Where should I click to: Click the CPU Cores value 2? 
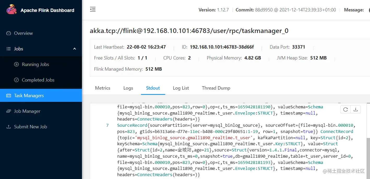(189, 58)
